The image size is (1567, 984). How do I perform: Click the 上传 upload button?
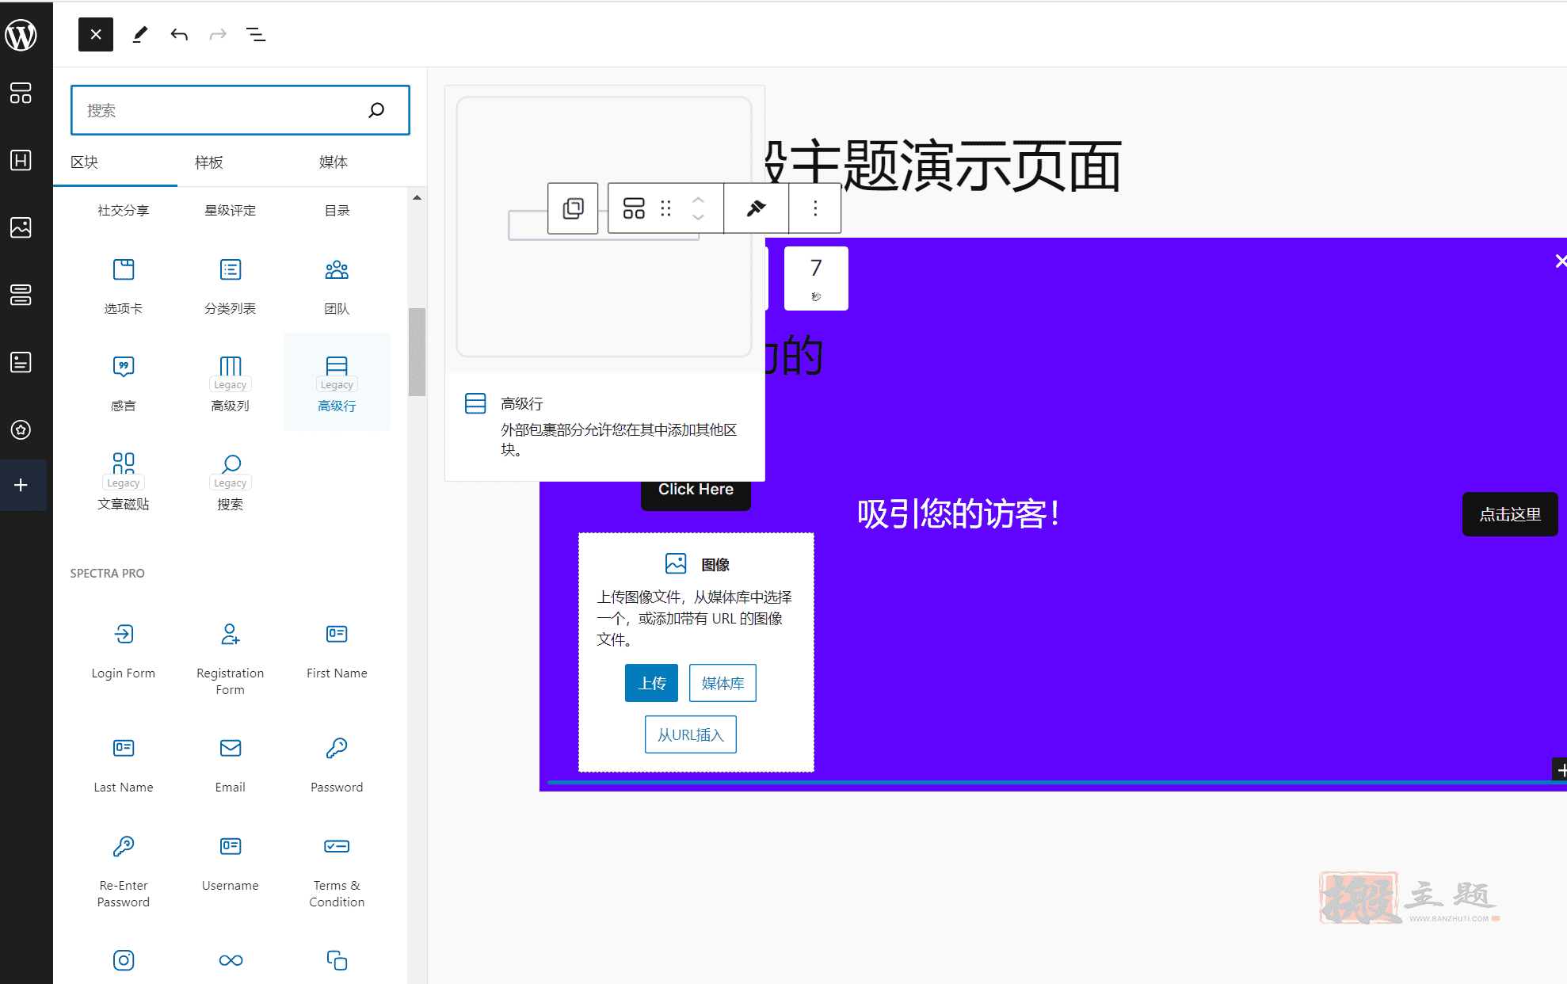tap(652, 683)
